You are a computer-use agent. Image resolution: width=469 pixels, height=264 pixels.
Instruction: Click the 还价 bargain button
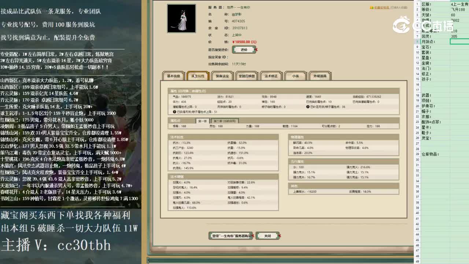[x=244, y=49]
